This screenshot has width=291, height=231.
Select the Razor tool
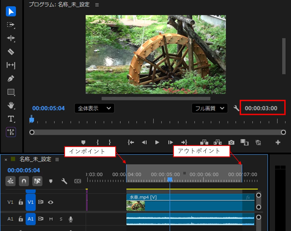[11, 52]
